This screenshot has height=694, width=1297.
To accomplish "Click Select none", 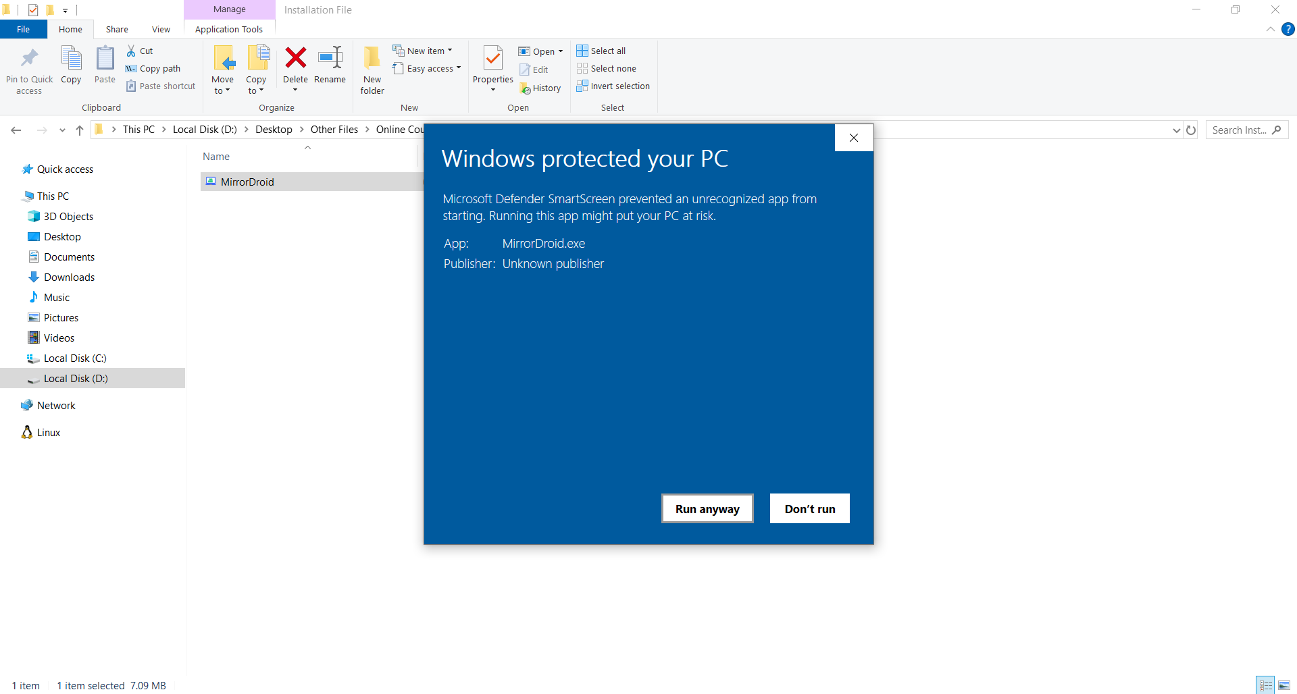I will click(x=607, y=68).
